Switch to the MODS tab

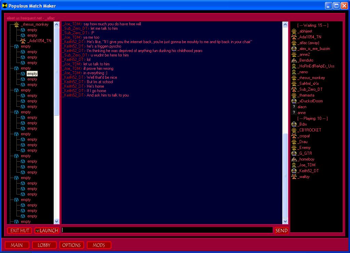coord(99,245)
